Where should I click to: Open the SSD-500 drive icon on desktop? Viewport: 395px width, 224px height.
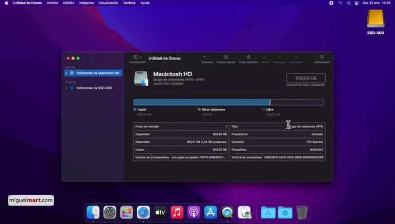coord(375,19)
